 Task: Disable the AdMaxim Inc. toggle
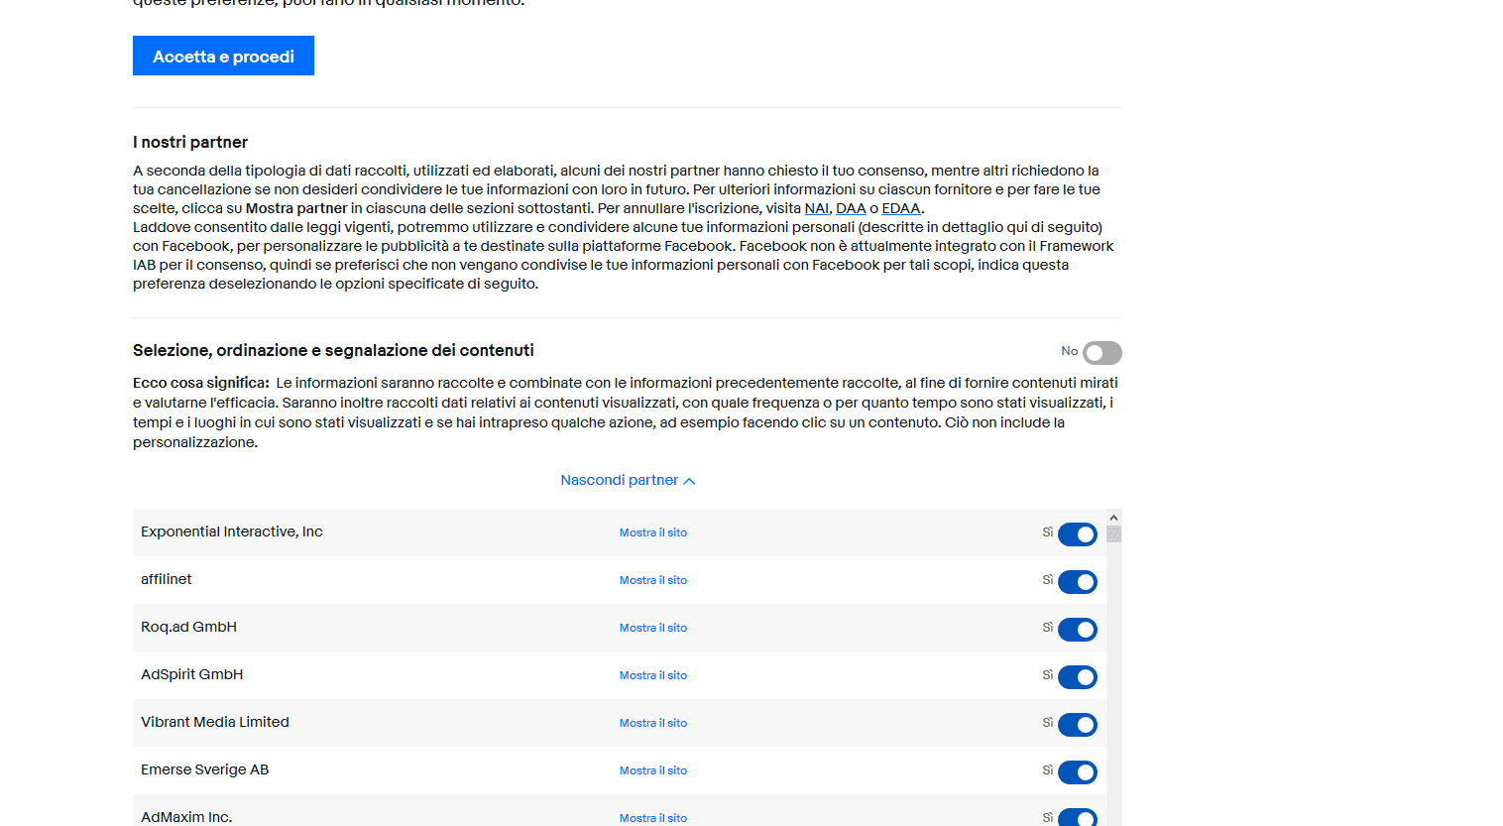point(1077,817)
